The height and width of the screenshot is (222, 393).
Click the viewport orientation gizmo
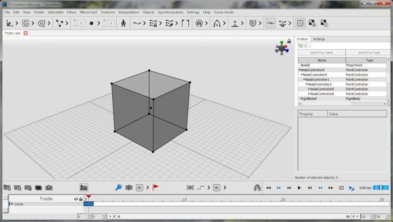[x=282, y=48]
